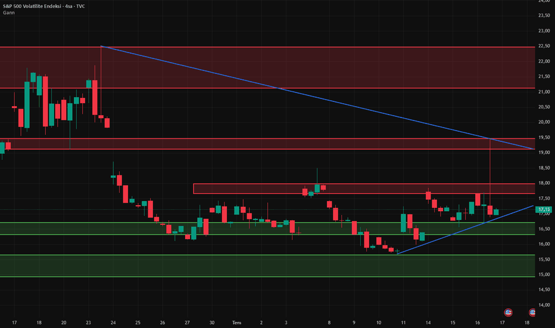Click the 16,50 price axis label
This screenshot has height=328, width=555.
tap(544, 229)
